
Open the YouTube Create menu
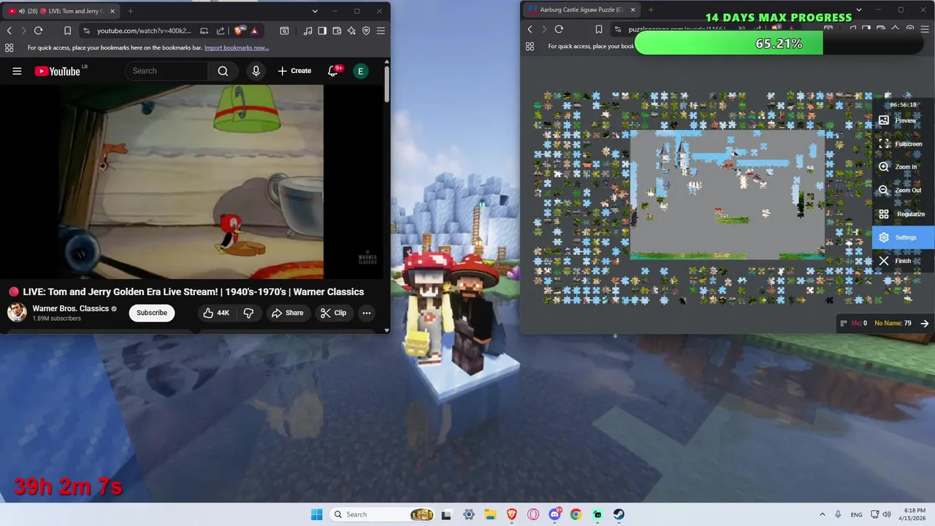click(294, 71)
